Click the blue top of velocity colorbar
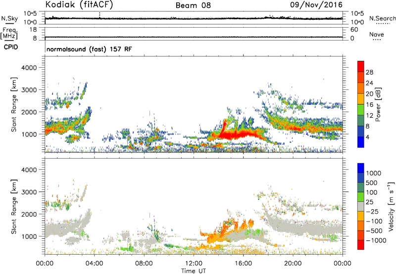This screenshot has height=274, width=396. click(361, 168)
